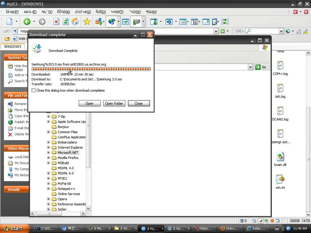Expand the Apple Software Update folder
Screen dimensions: 311x233
coord(48,121)
